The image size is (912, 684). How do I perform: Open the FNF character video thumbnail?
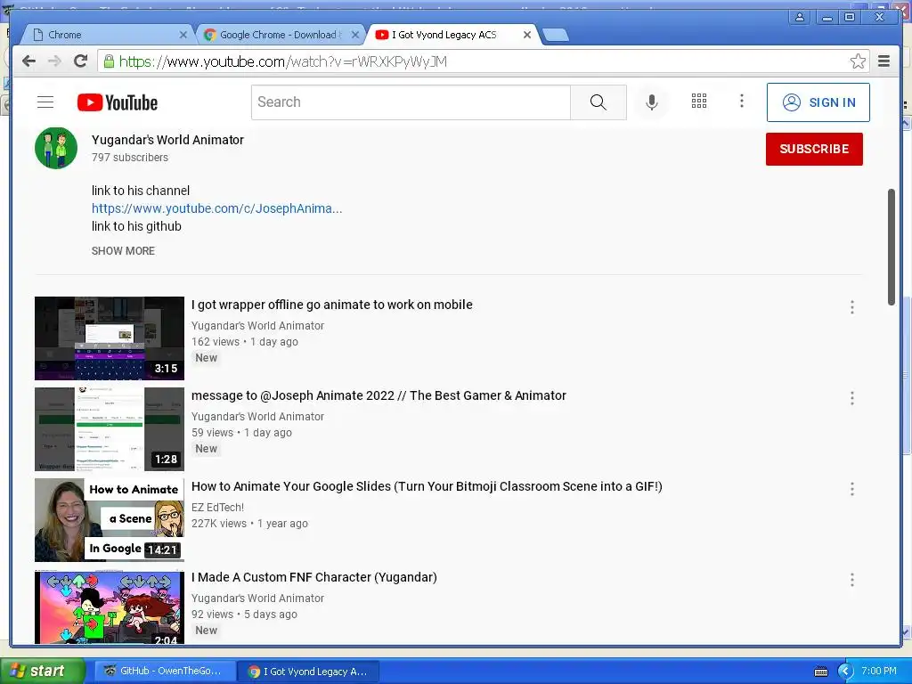click(110, 607)
